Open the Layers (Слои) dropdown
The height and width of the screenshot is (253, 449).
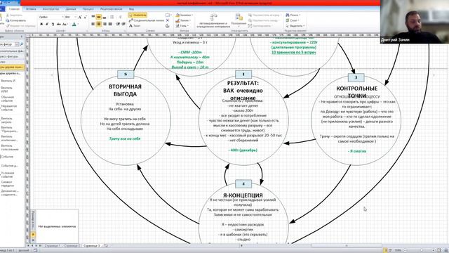click(292, 20)
